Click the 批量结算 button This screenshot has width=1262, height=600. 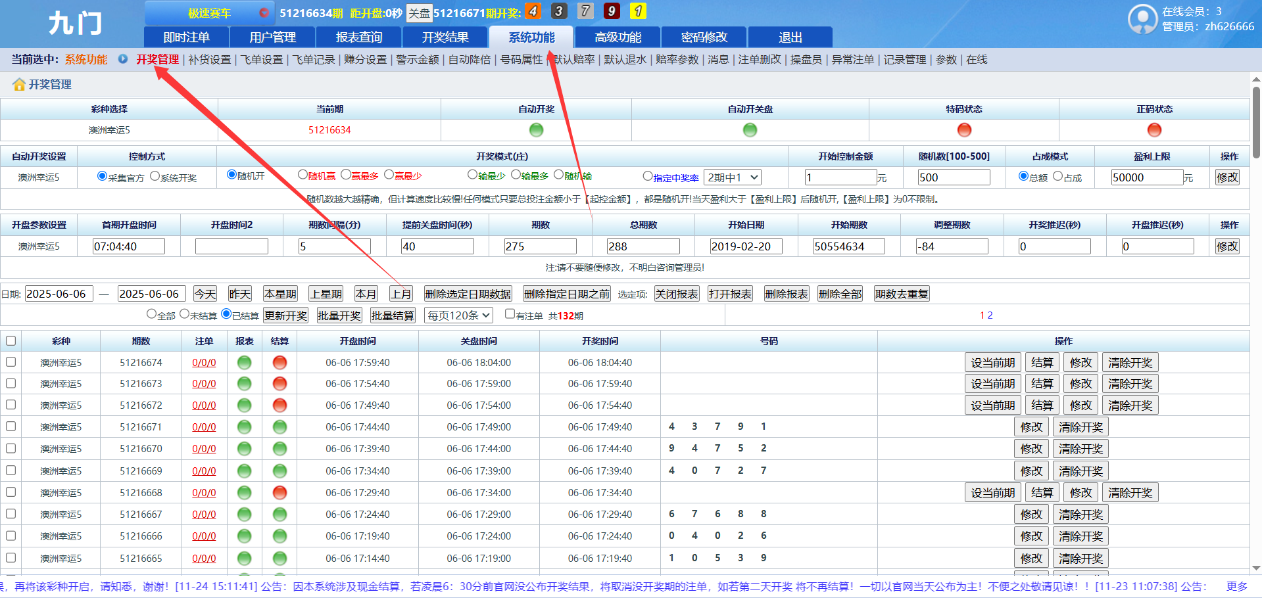pos(393,315)
